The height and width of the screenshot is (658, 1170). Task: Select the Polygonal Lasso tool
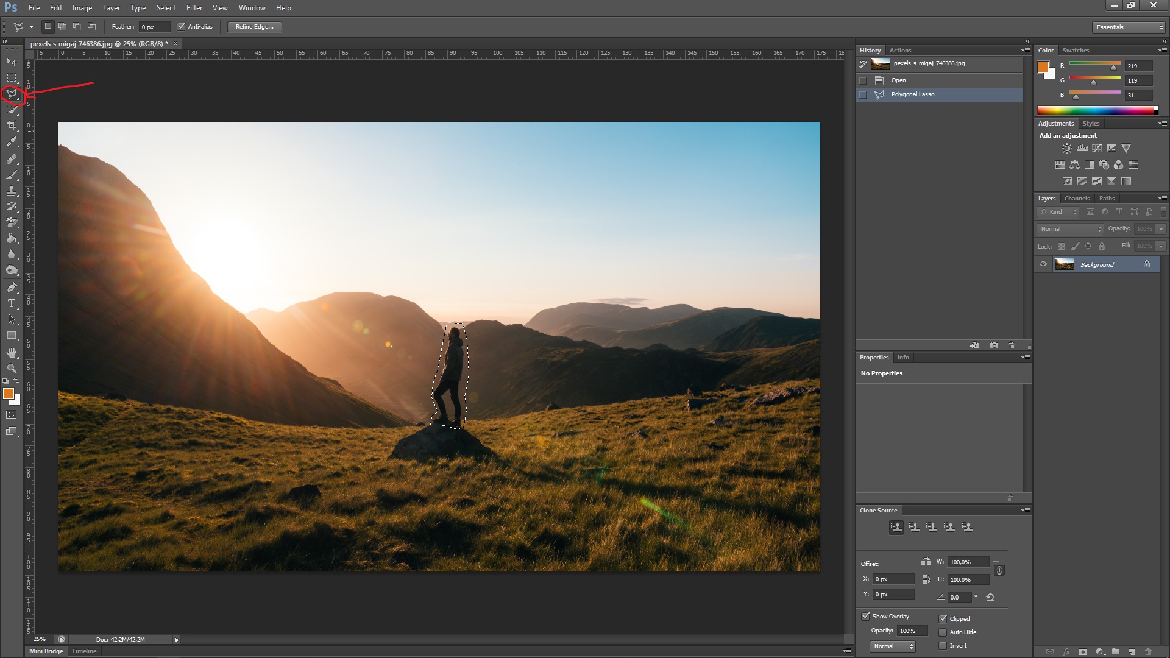(12, 93)
